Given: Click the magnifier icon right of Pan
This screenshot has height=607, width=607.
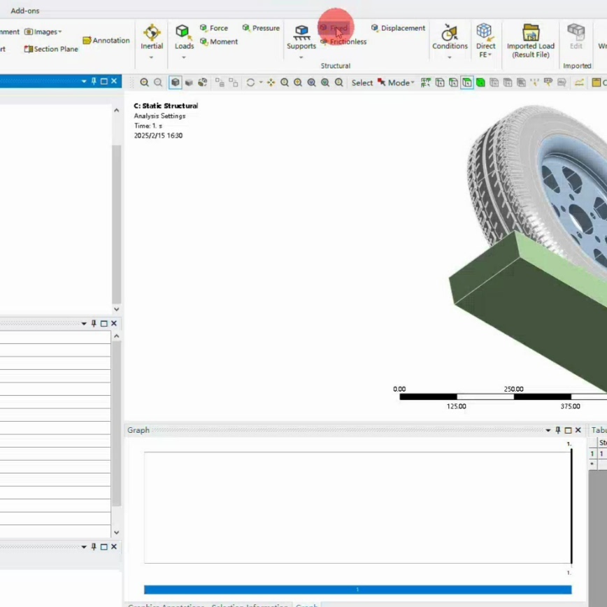Looking at the screenshot, I should (x=285, y=83).
